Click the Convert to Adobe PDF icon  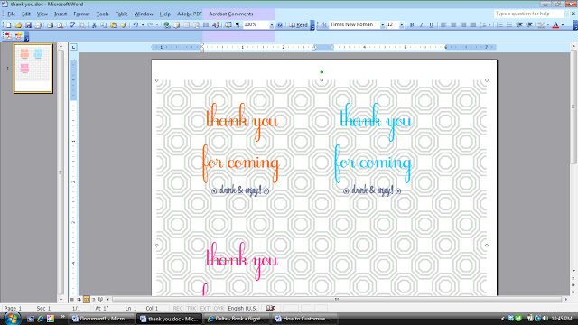tap(8, 36)
